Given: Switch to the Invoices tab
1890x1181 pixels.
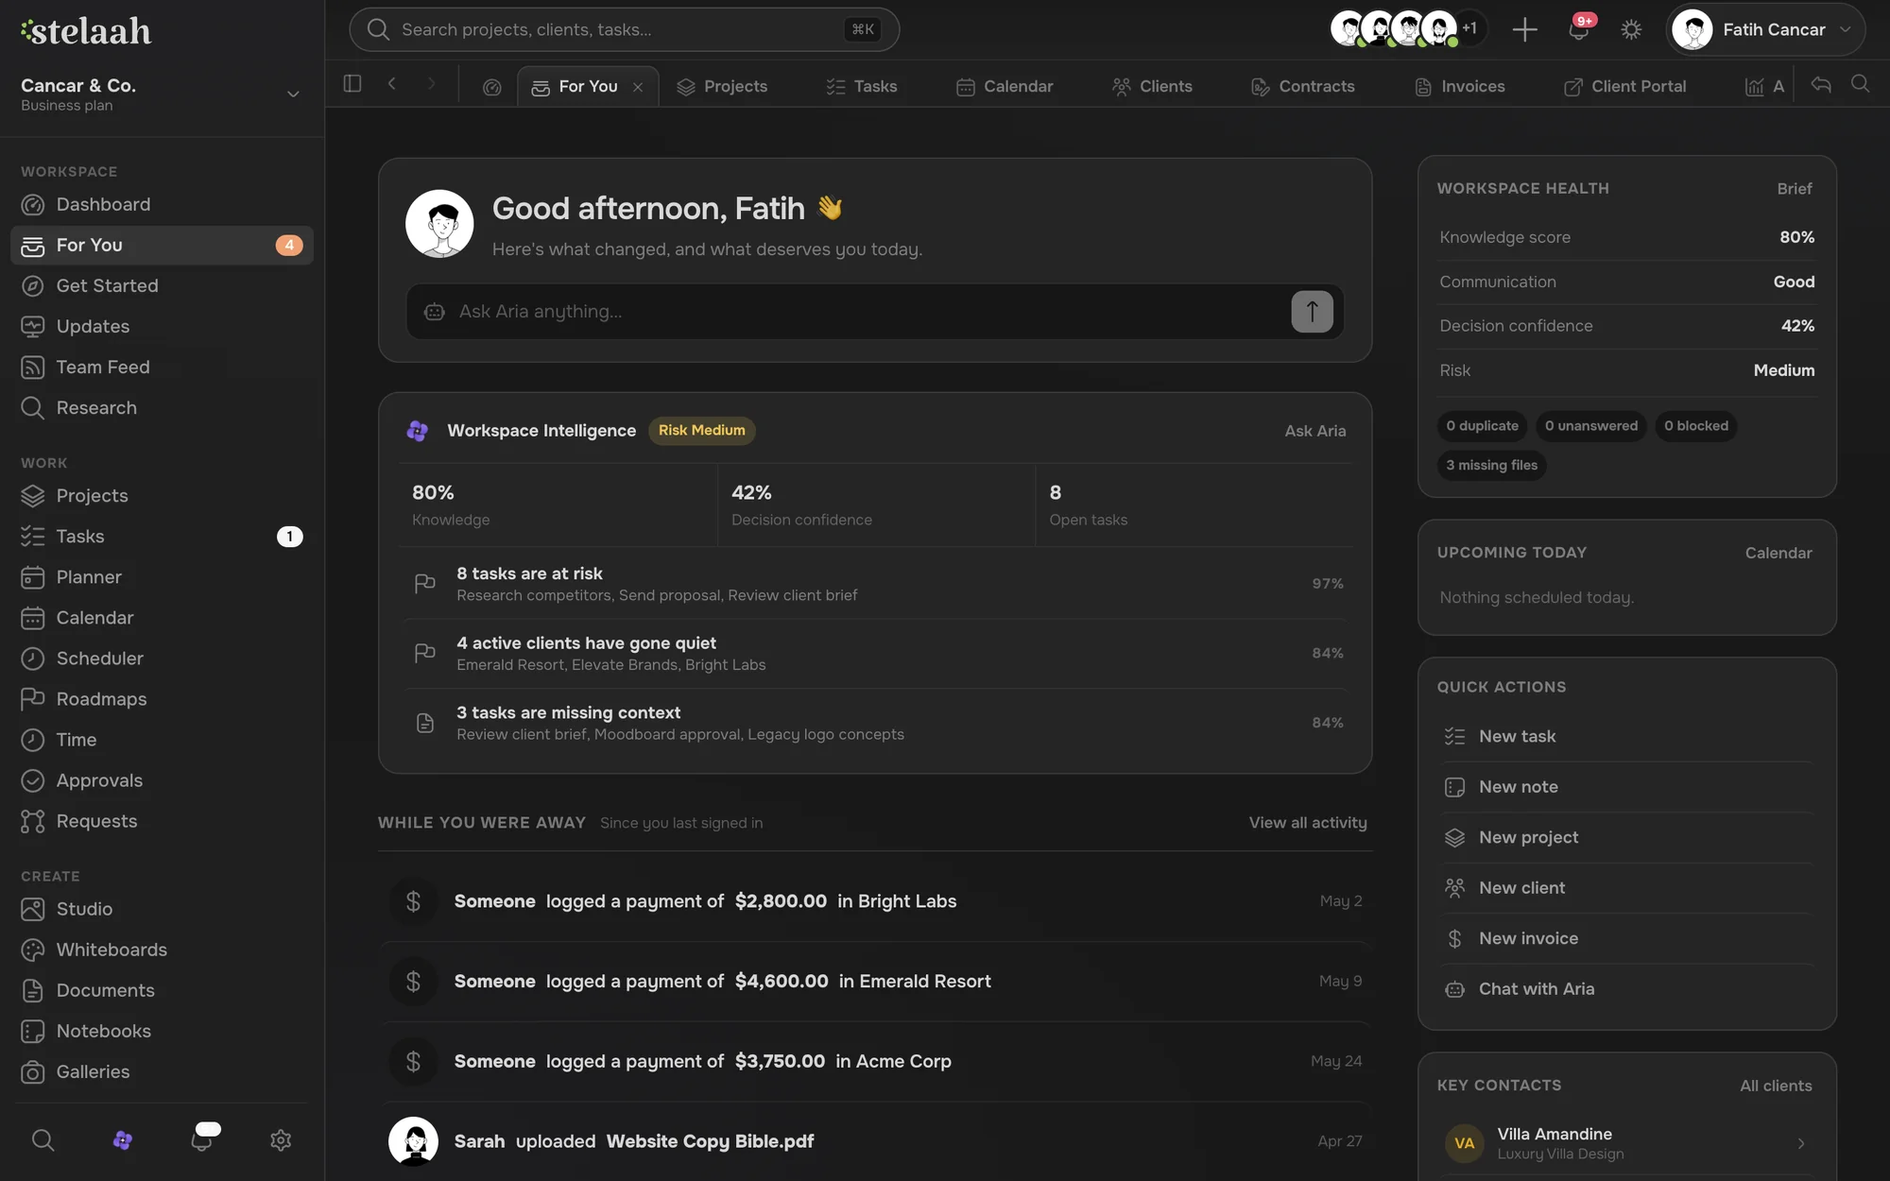Looking at the screenshot, I should (1460, 86).
